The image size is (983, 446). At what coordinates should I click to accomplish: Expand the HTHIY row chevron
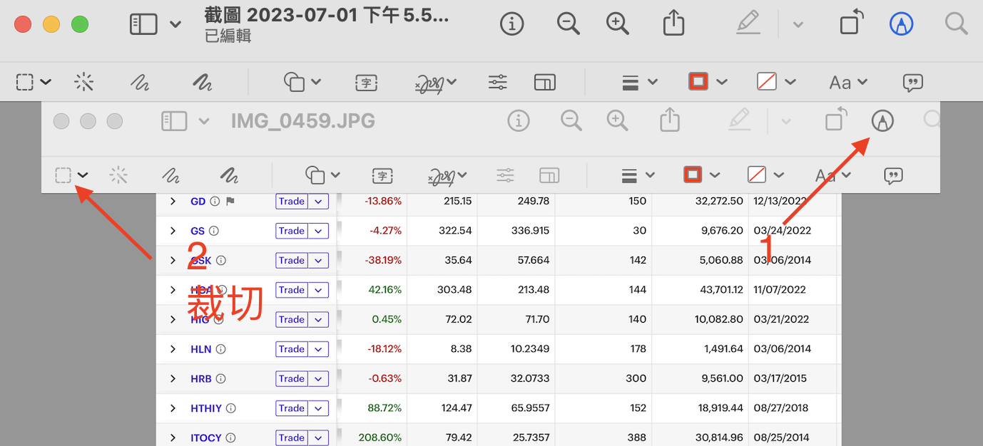(173, 408)
